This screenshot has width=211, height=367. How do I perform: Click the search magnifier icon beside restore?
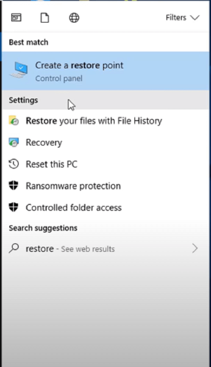[x=14, y=248]
